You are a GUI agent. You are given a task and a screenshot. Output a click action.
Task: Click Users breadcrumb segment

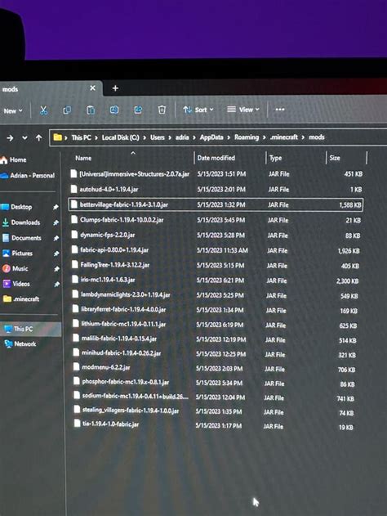(x=158, y=137)
